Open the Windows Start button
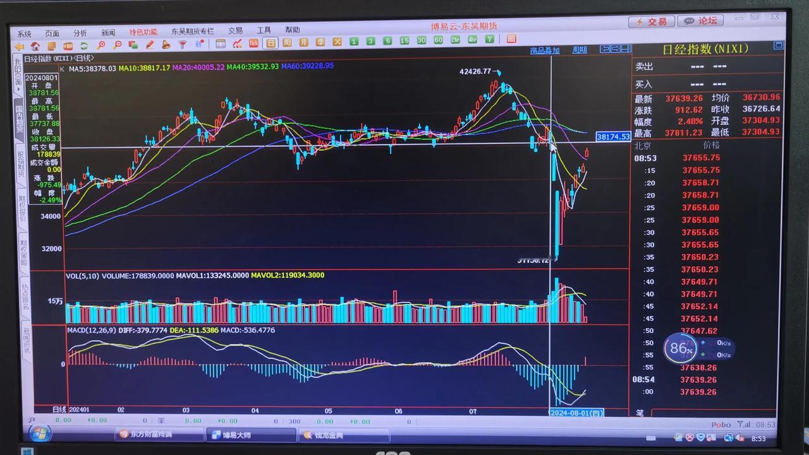The width and height of the screenshot is (809, 455). [x=39, y=434]
